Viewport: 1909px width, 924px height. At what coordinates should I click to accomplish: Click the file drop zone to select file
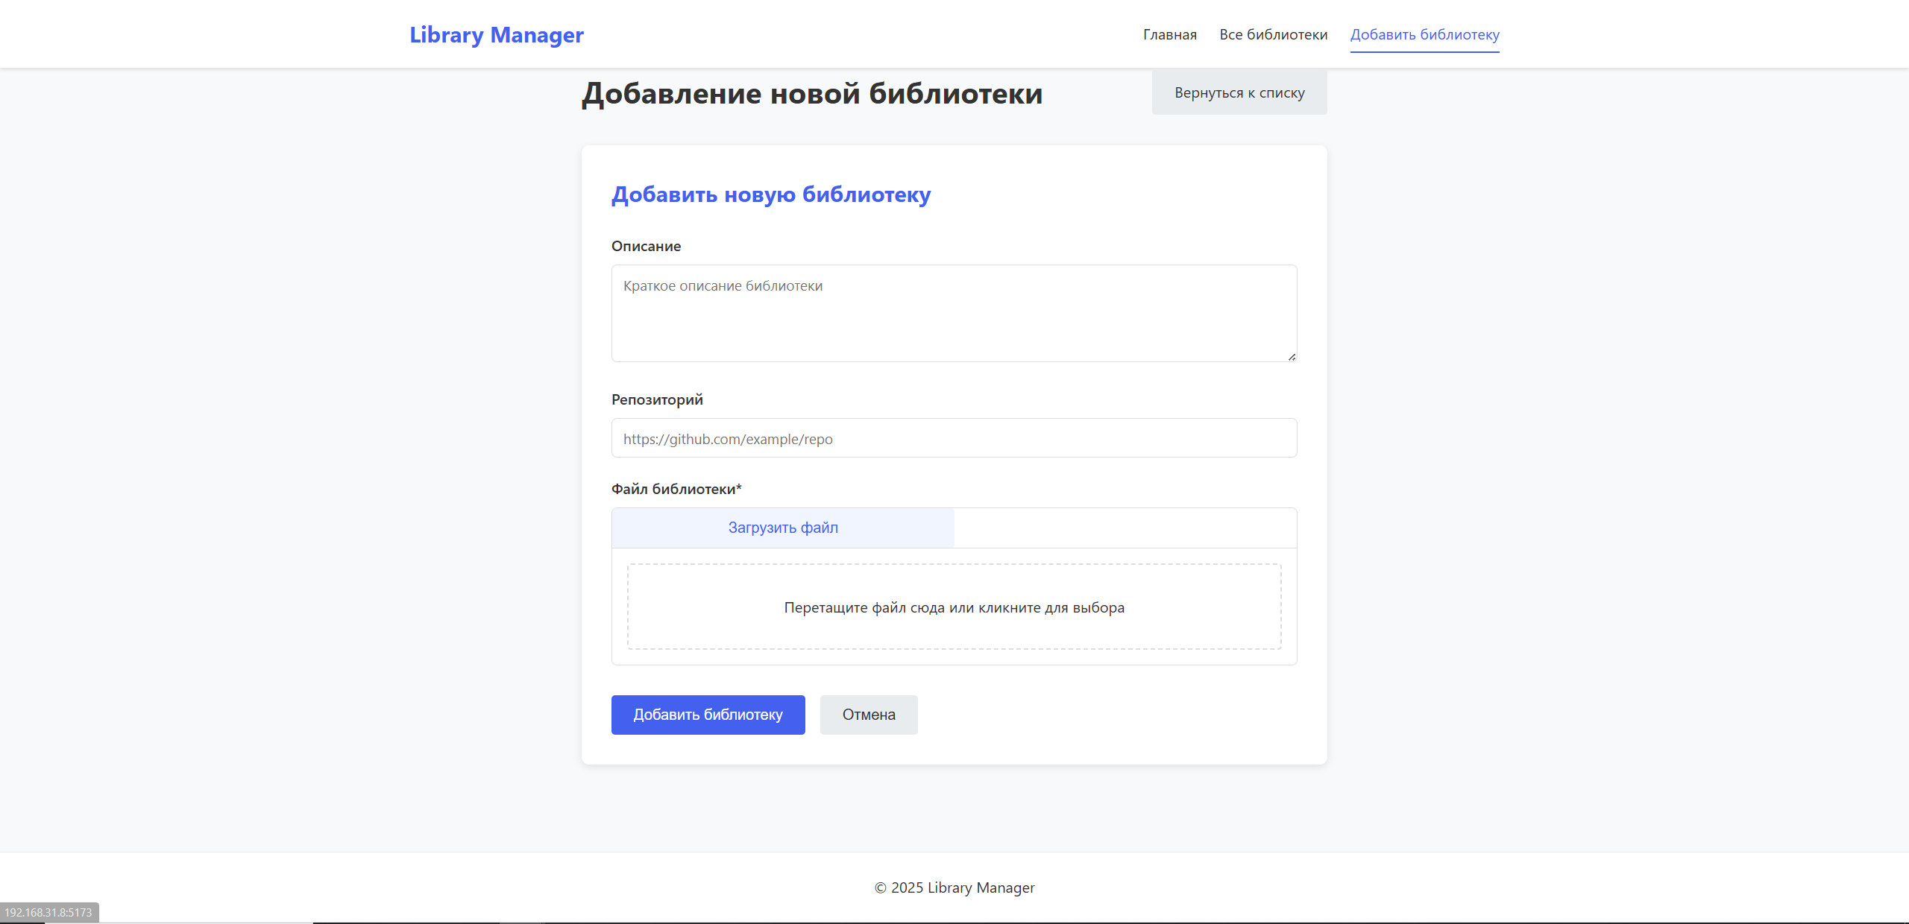[x=954, y=607]
